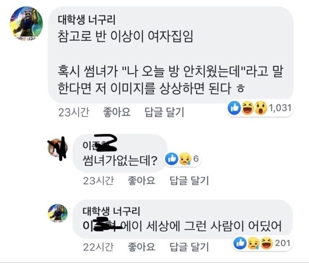Click the sad emoji beside count 6
The image size is (309, 263).
[x=184, y=158]
